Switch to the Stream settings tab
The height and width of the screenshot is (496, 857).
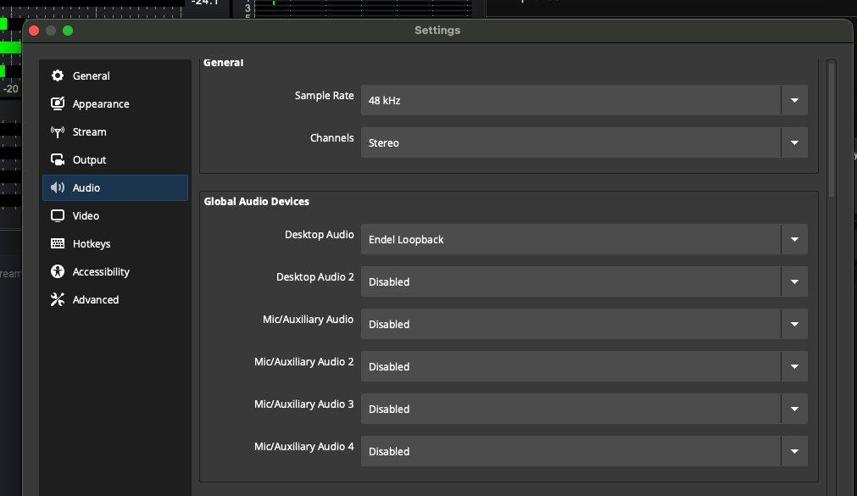click(115, 131)
